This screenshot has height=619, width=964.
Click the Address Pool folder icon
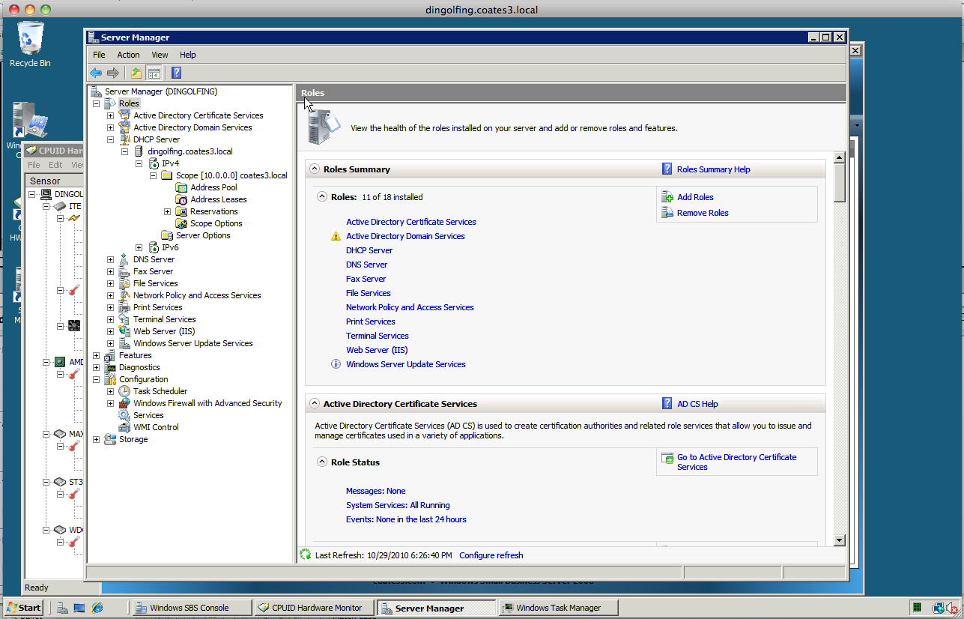181,187
